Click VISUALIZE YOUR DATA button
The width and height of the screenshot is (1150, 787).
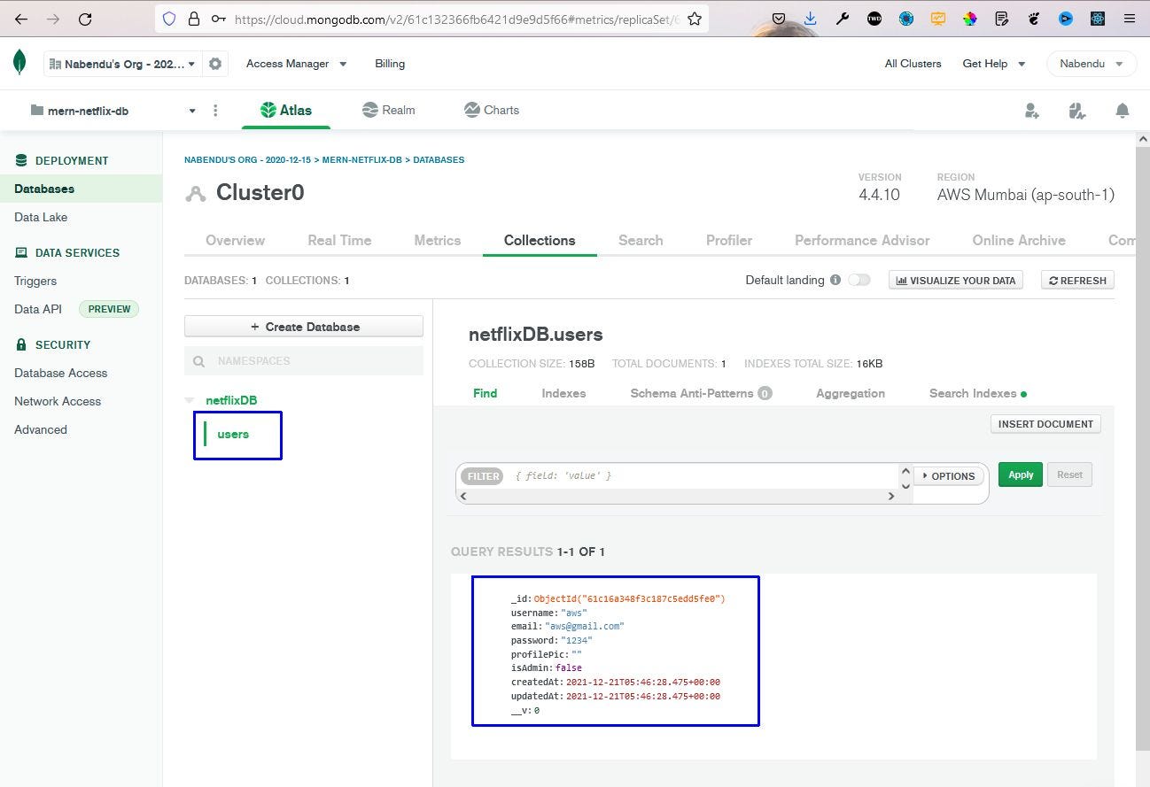pyautogui.click(x=956, y=280)
